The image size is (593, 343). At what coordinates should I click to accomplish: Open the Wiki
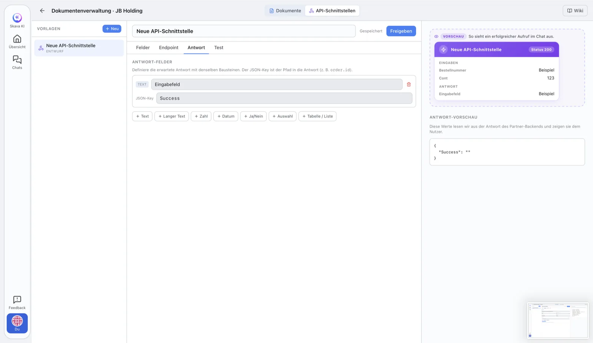(x=575, y=11)
